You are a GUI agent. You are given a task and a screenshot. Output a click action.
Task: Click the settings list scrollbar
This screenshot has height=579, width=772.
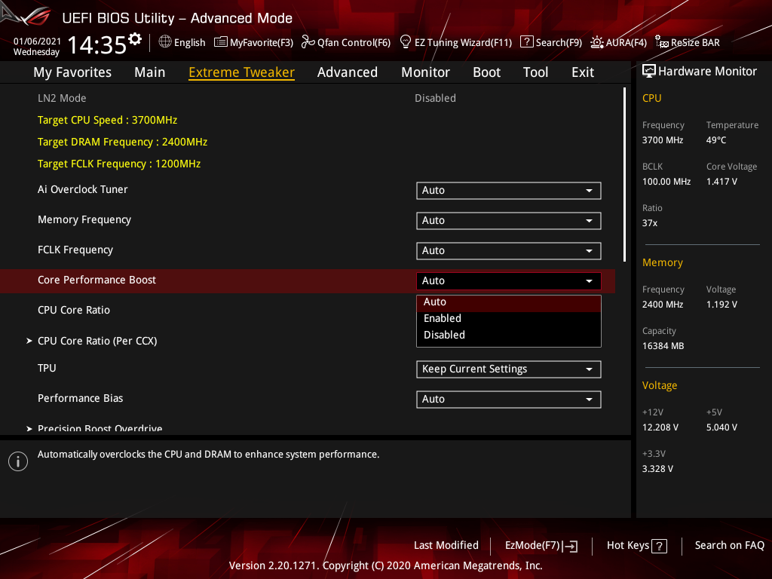coord(624,175)
